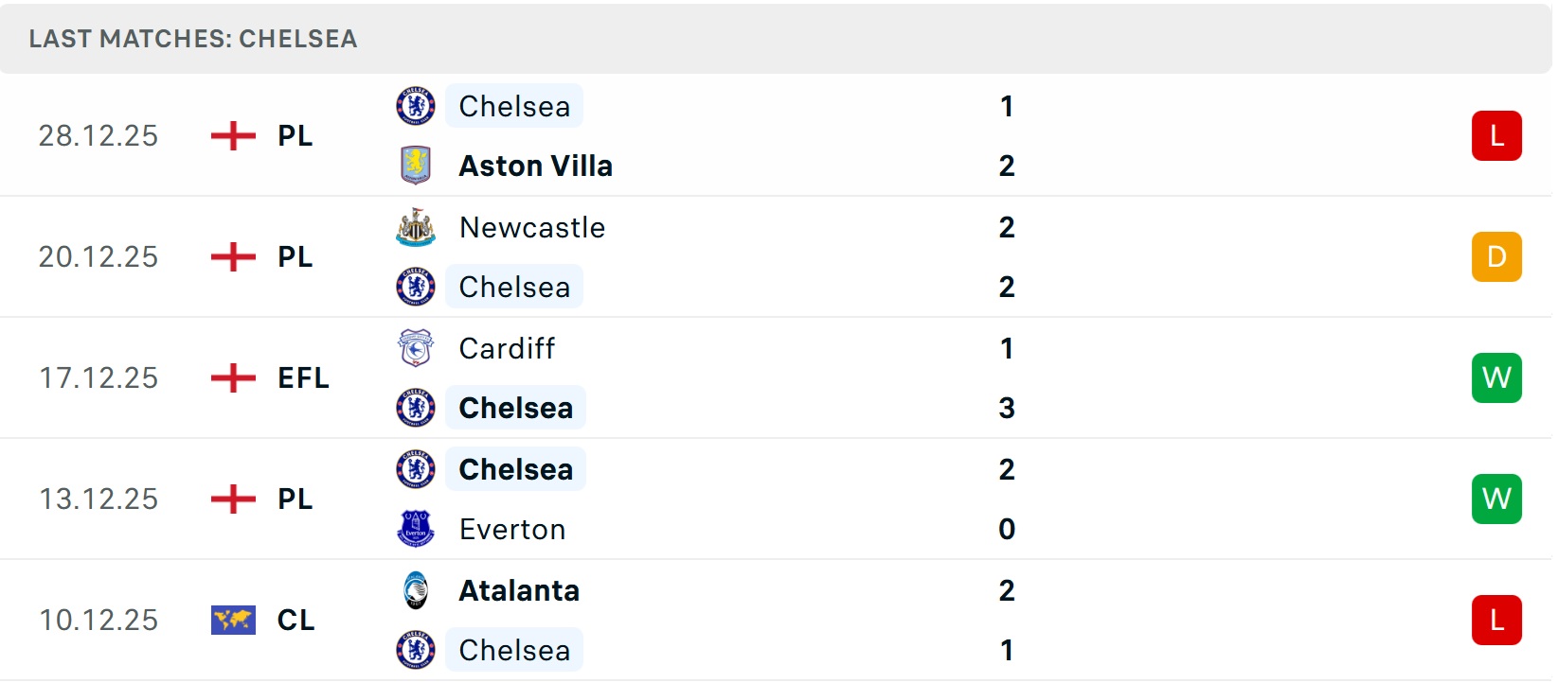Click the Everton club crest
Viewport: 1558px width, 683px height.
tap(415, 529)
